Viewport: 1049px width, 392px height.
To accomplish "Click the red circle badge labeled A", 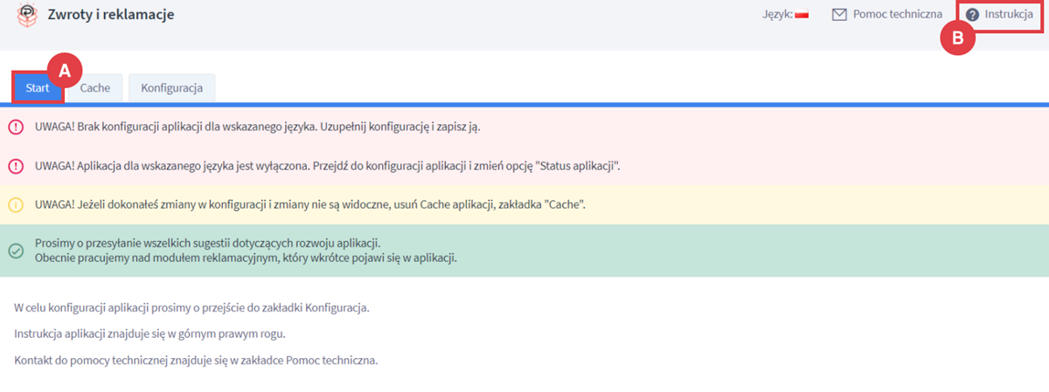I will pos(64,71).
